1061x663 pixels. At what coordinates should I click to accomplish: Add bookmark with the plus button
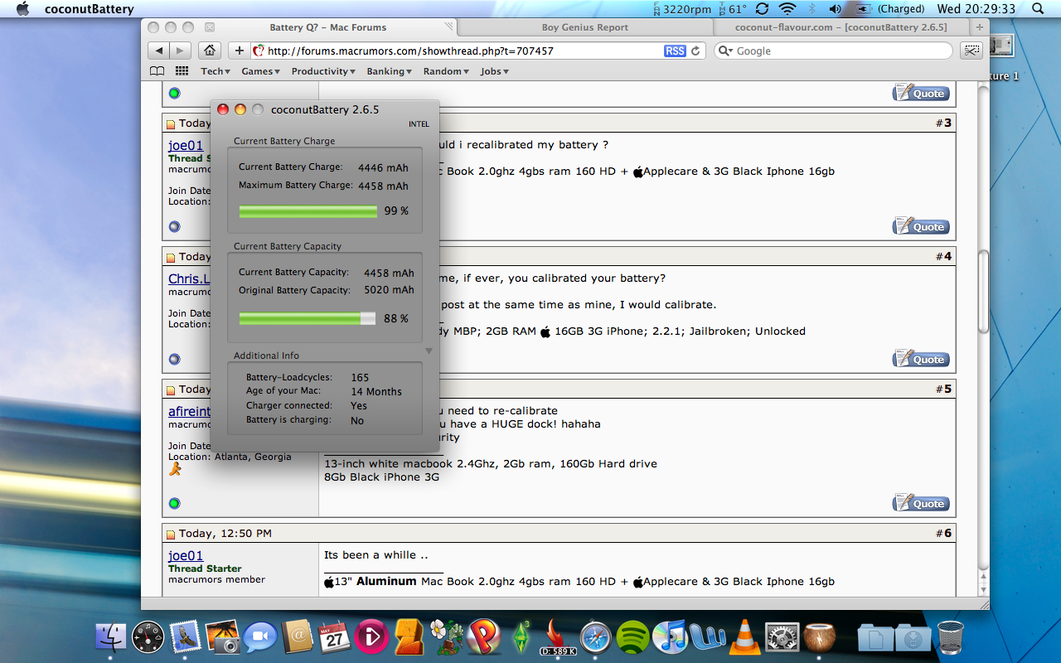coord(239,51)
